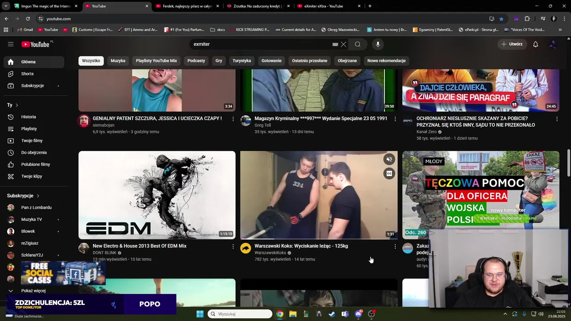Screen dimensions: 571x321
Task: Open Gmail bookmark in bookmarks bar
Action: click(x=25, y=30)
